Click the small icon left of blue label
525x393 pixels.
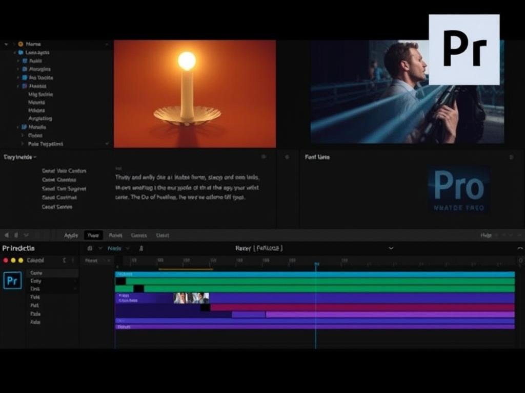[x=90, y=248]
